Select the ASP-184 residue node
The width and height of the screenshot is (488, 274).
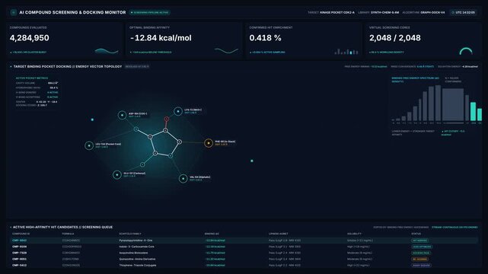pos(122,115)
